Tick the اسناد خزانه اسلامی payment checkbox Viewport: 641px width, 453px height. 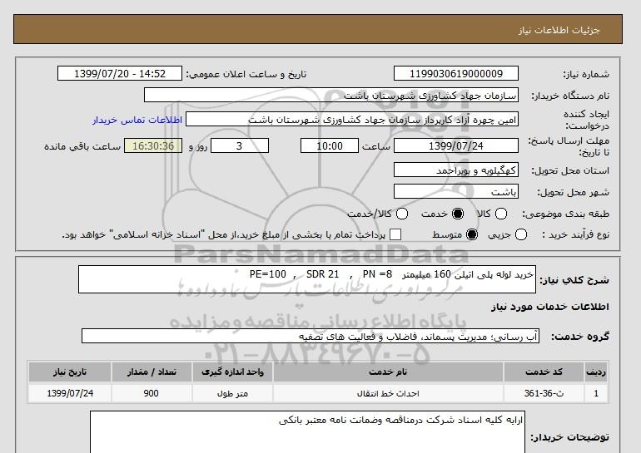click(395, 235)
